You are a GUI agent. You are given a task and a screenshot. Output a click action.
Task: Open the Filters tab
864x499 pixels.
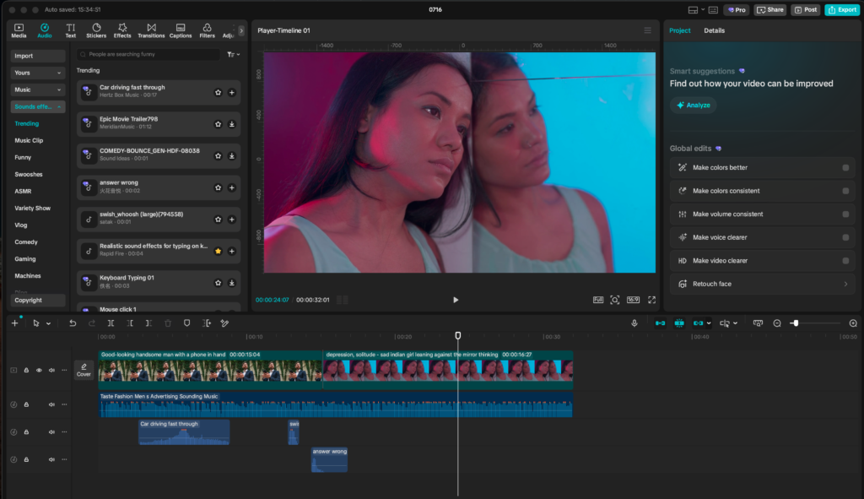point(208,30)
